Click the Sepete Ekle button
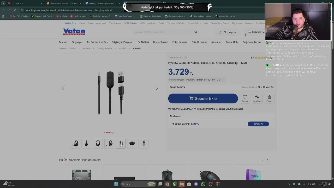The width and height of the screenshot is (334, 188). (203, 98)
